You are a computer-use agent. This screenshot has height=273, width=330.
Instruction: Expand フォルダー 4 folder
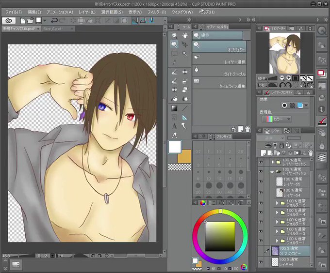tap(277, 212)
